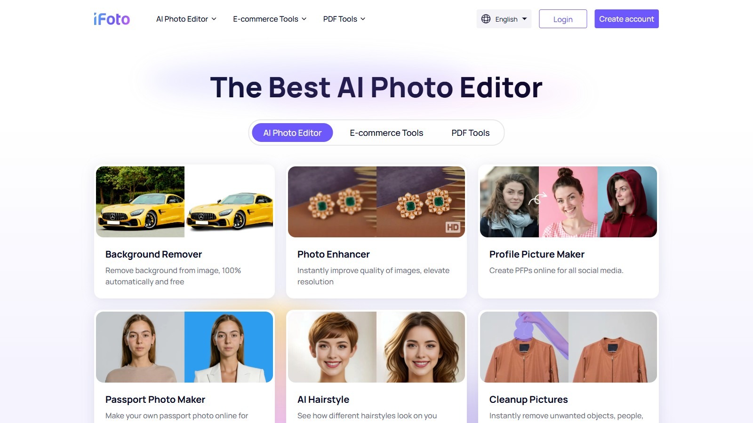Click the Background Remover title link

pyautogui.click(x=153, y=254)
